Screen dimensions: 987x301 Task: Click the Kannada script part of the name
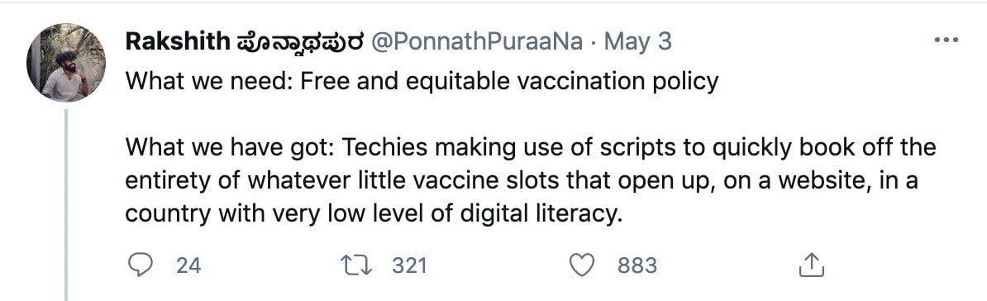[299, 43]
